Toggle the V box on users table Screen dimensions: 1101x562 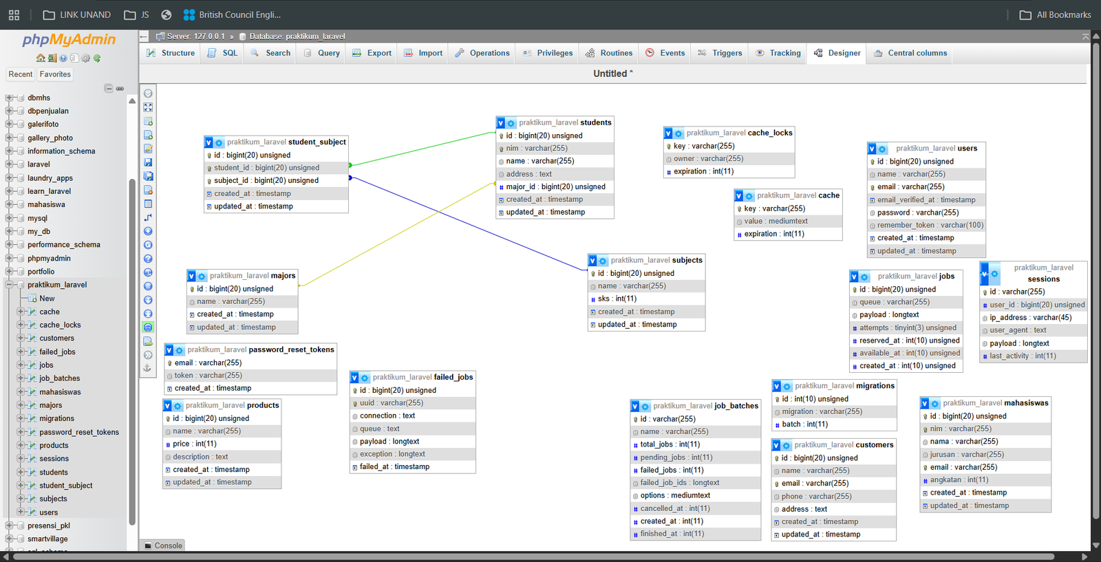pos(872,149)
